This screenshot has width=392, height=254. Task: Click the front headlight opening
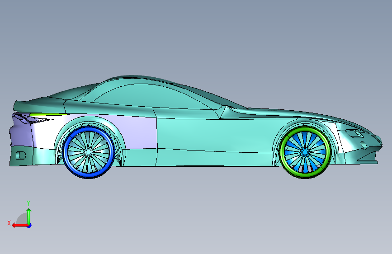[354, 133]
